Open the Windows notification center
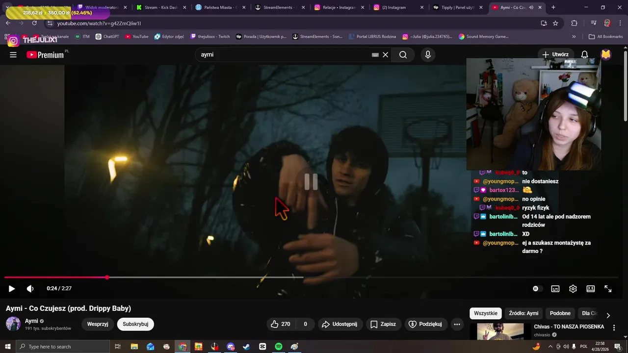This screenshot has width=628, height=353. 618,347
